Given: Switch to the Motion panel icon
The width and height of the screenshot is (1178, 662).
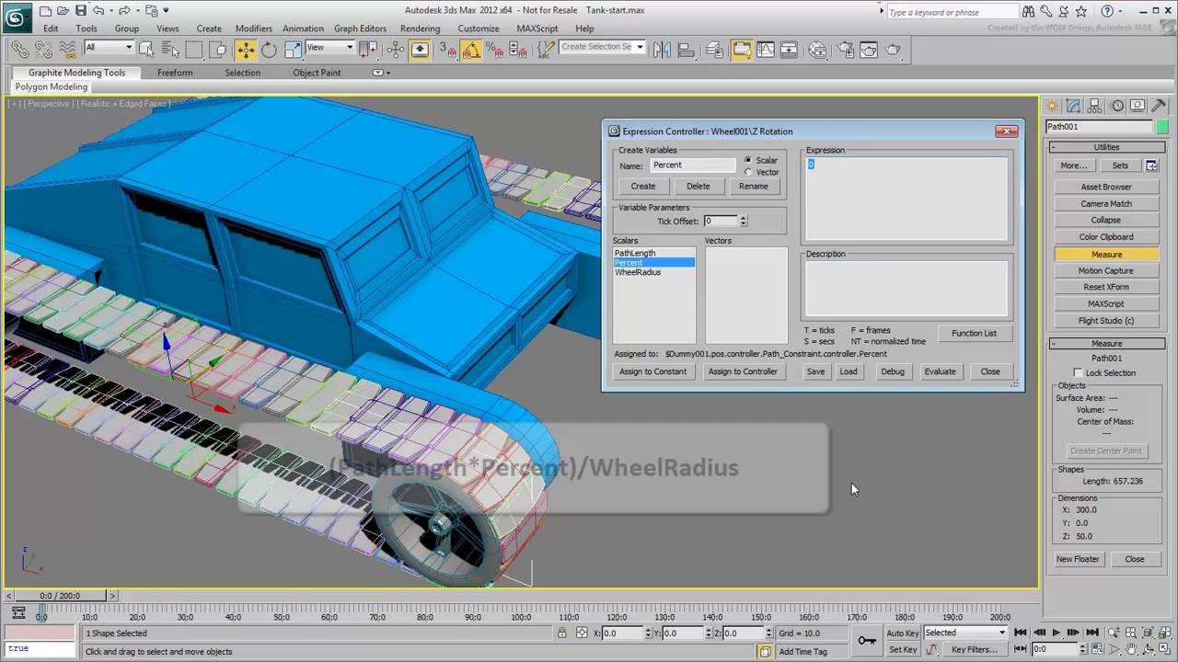Looking at the screenshot, I should 1116,106.
